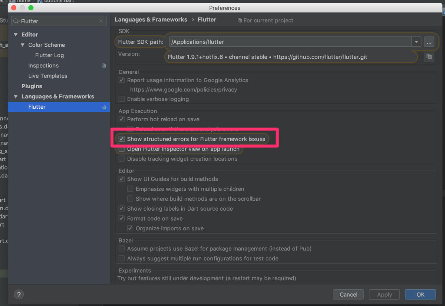Click the project icon beside Flutter tree item
Screen dimensions: 445x306
[104, 107]
